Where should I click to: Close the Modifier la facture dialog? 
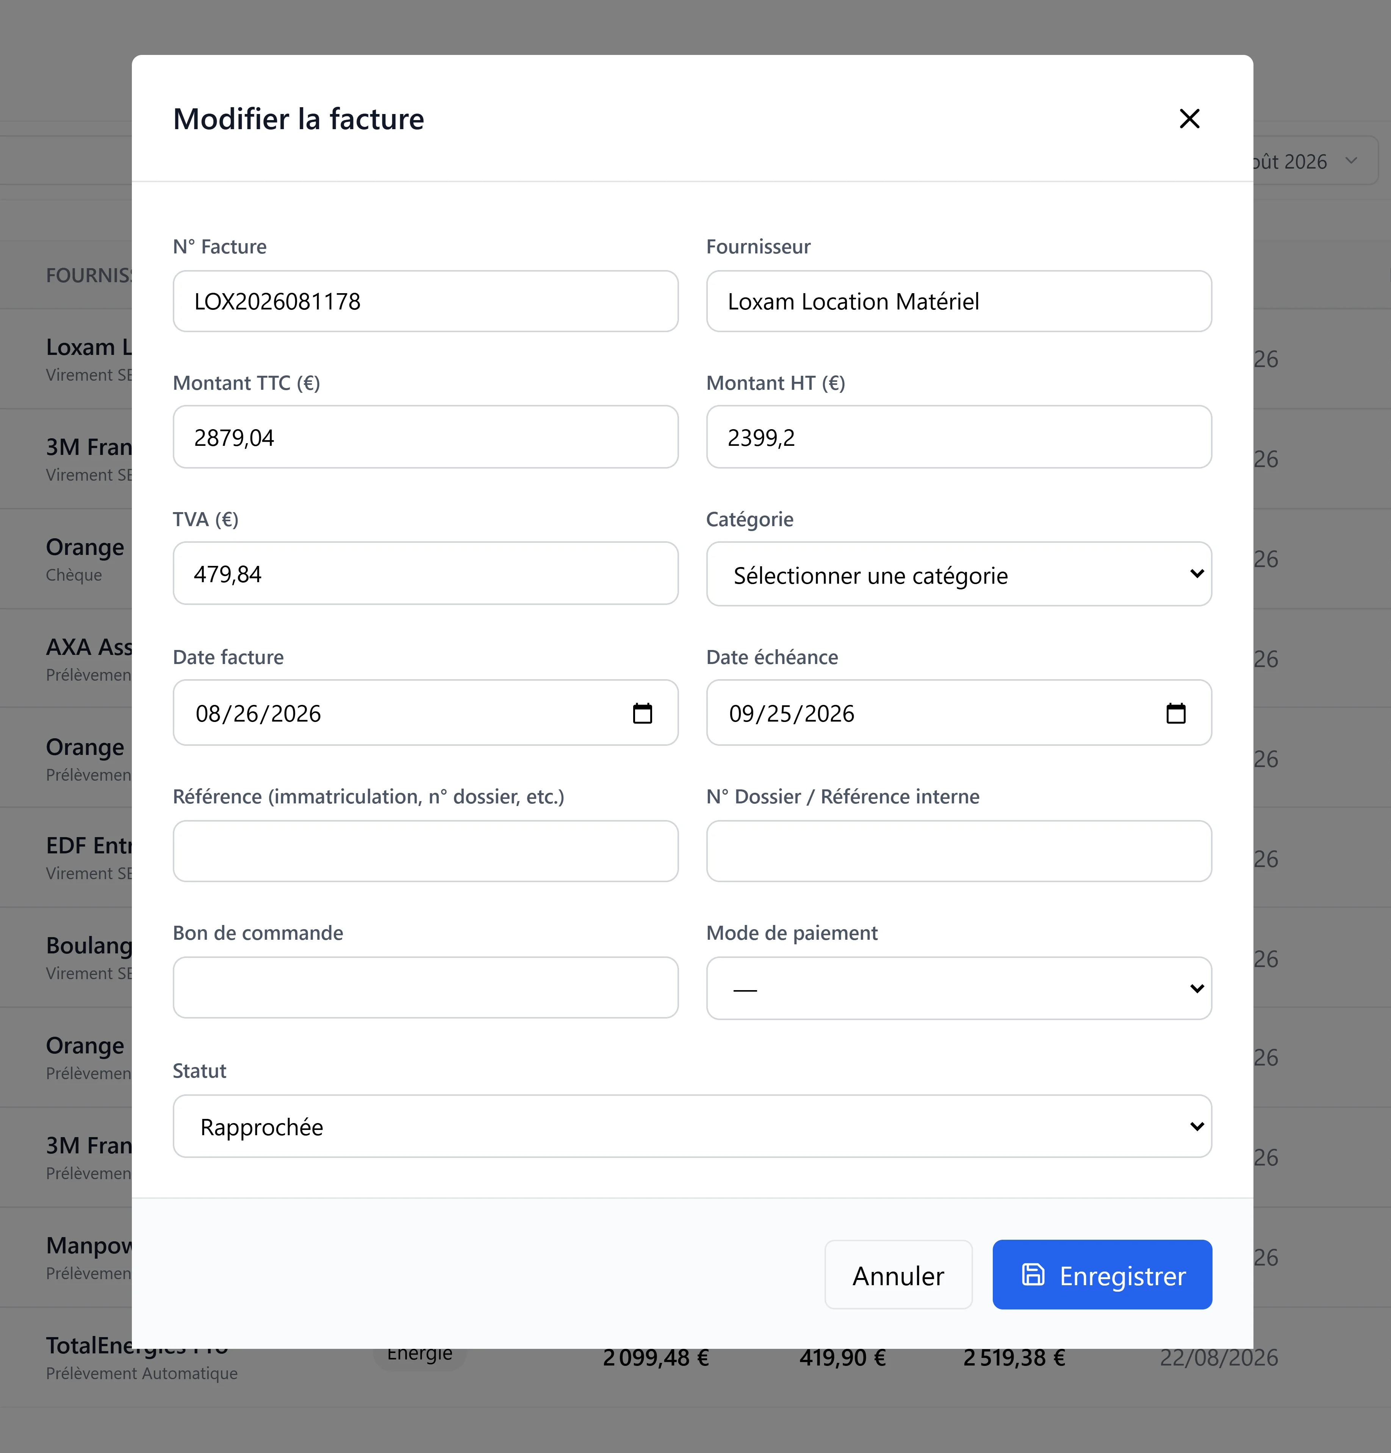(1189, 119)
